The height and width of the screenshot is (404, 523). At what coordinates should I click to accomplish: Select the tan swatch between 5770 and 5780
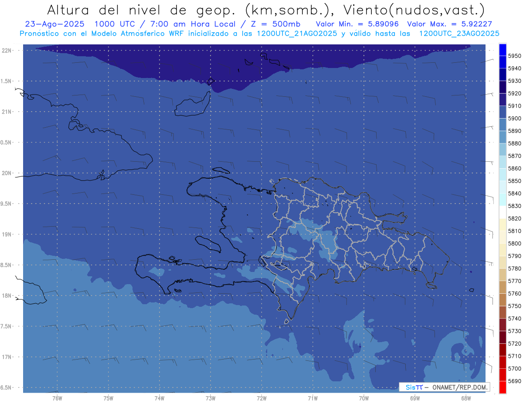point(503,275)
